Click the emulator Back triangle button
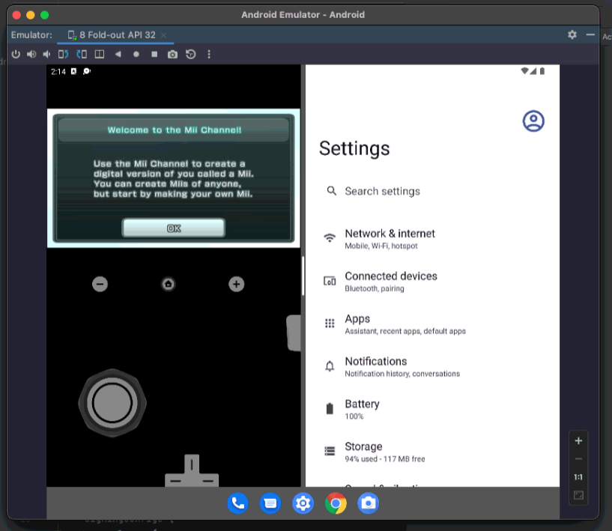The width and height of the screenshot is (612, 531). [118, 54]
